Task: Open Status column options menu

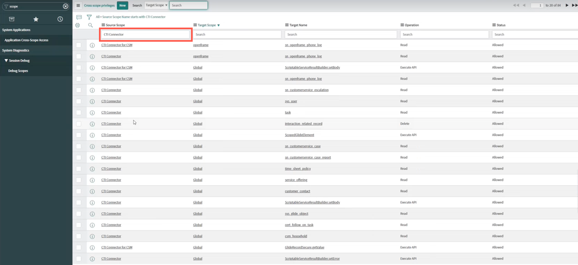Action: point(494,25)
